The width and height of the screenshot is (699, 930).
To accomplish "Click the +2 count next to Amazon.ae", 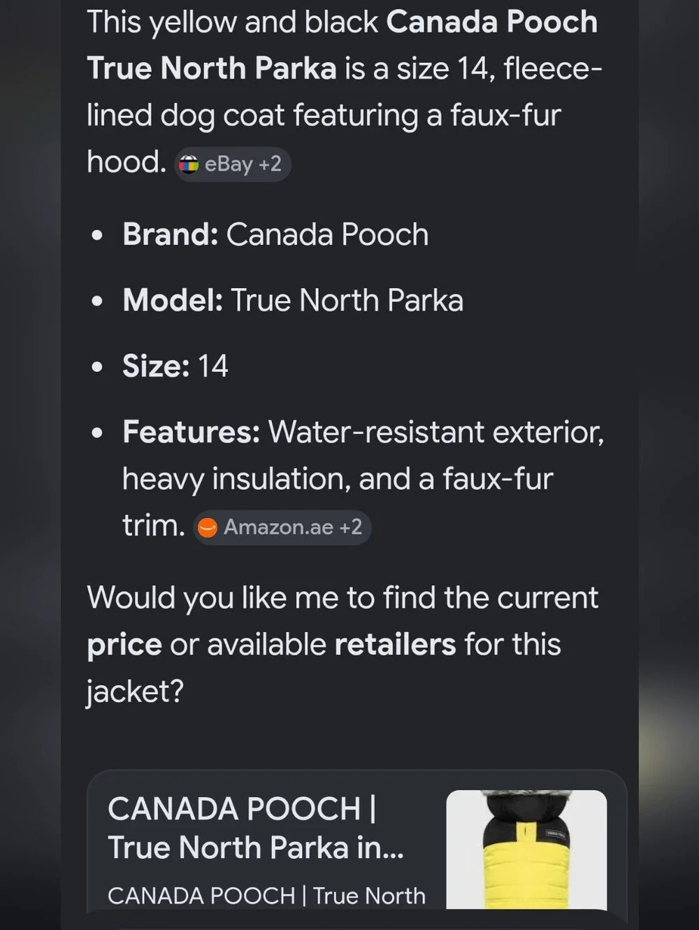I will (x=350, y=527).
